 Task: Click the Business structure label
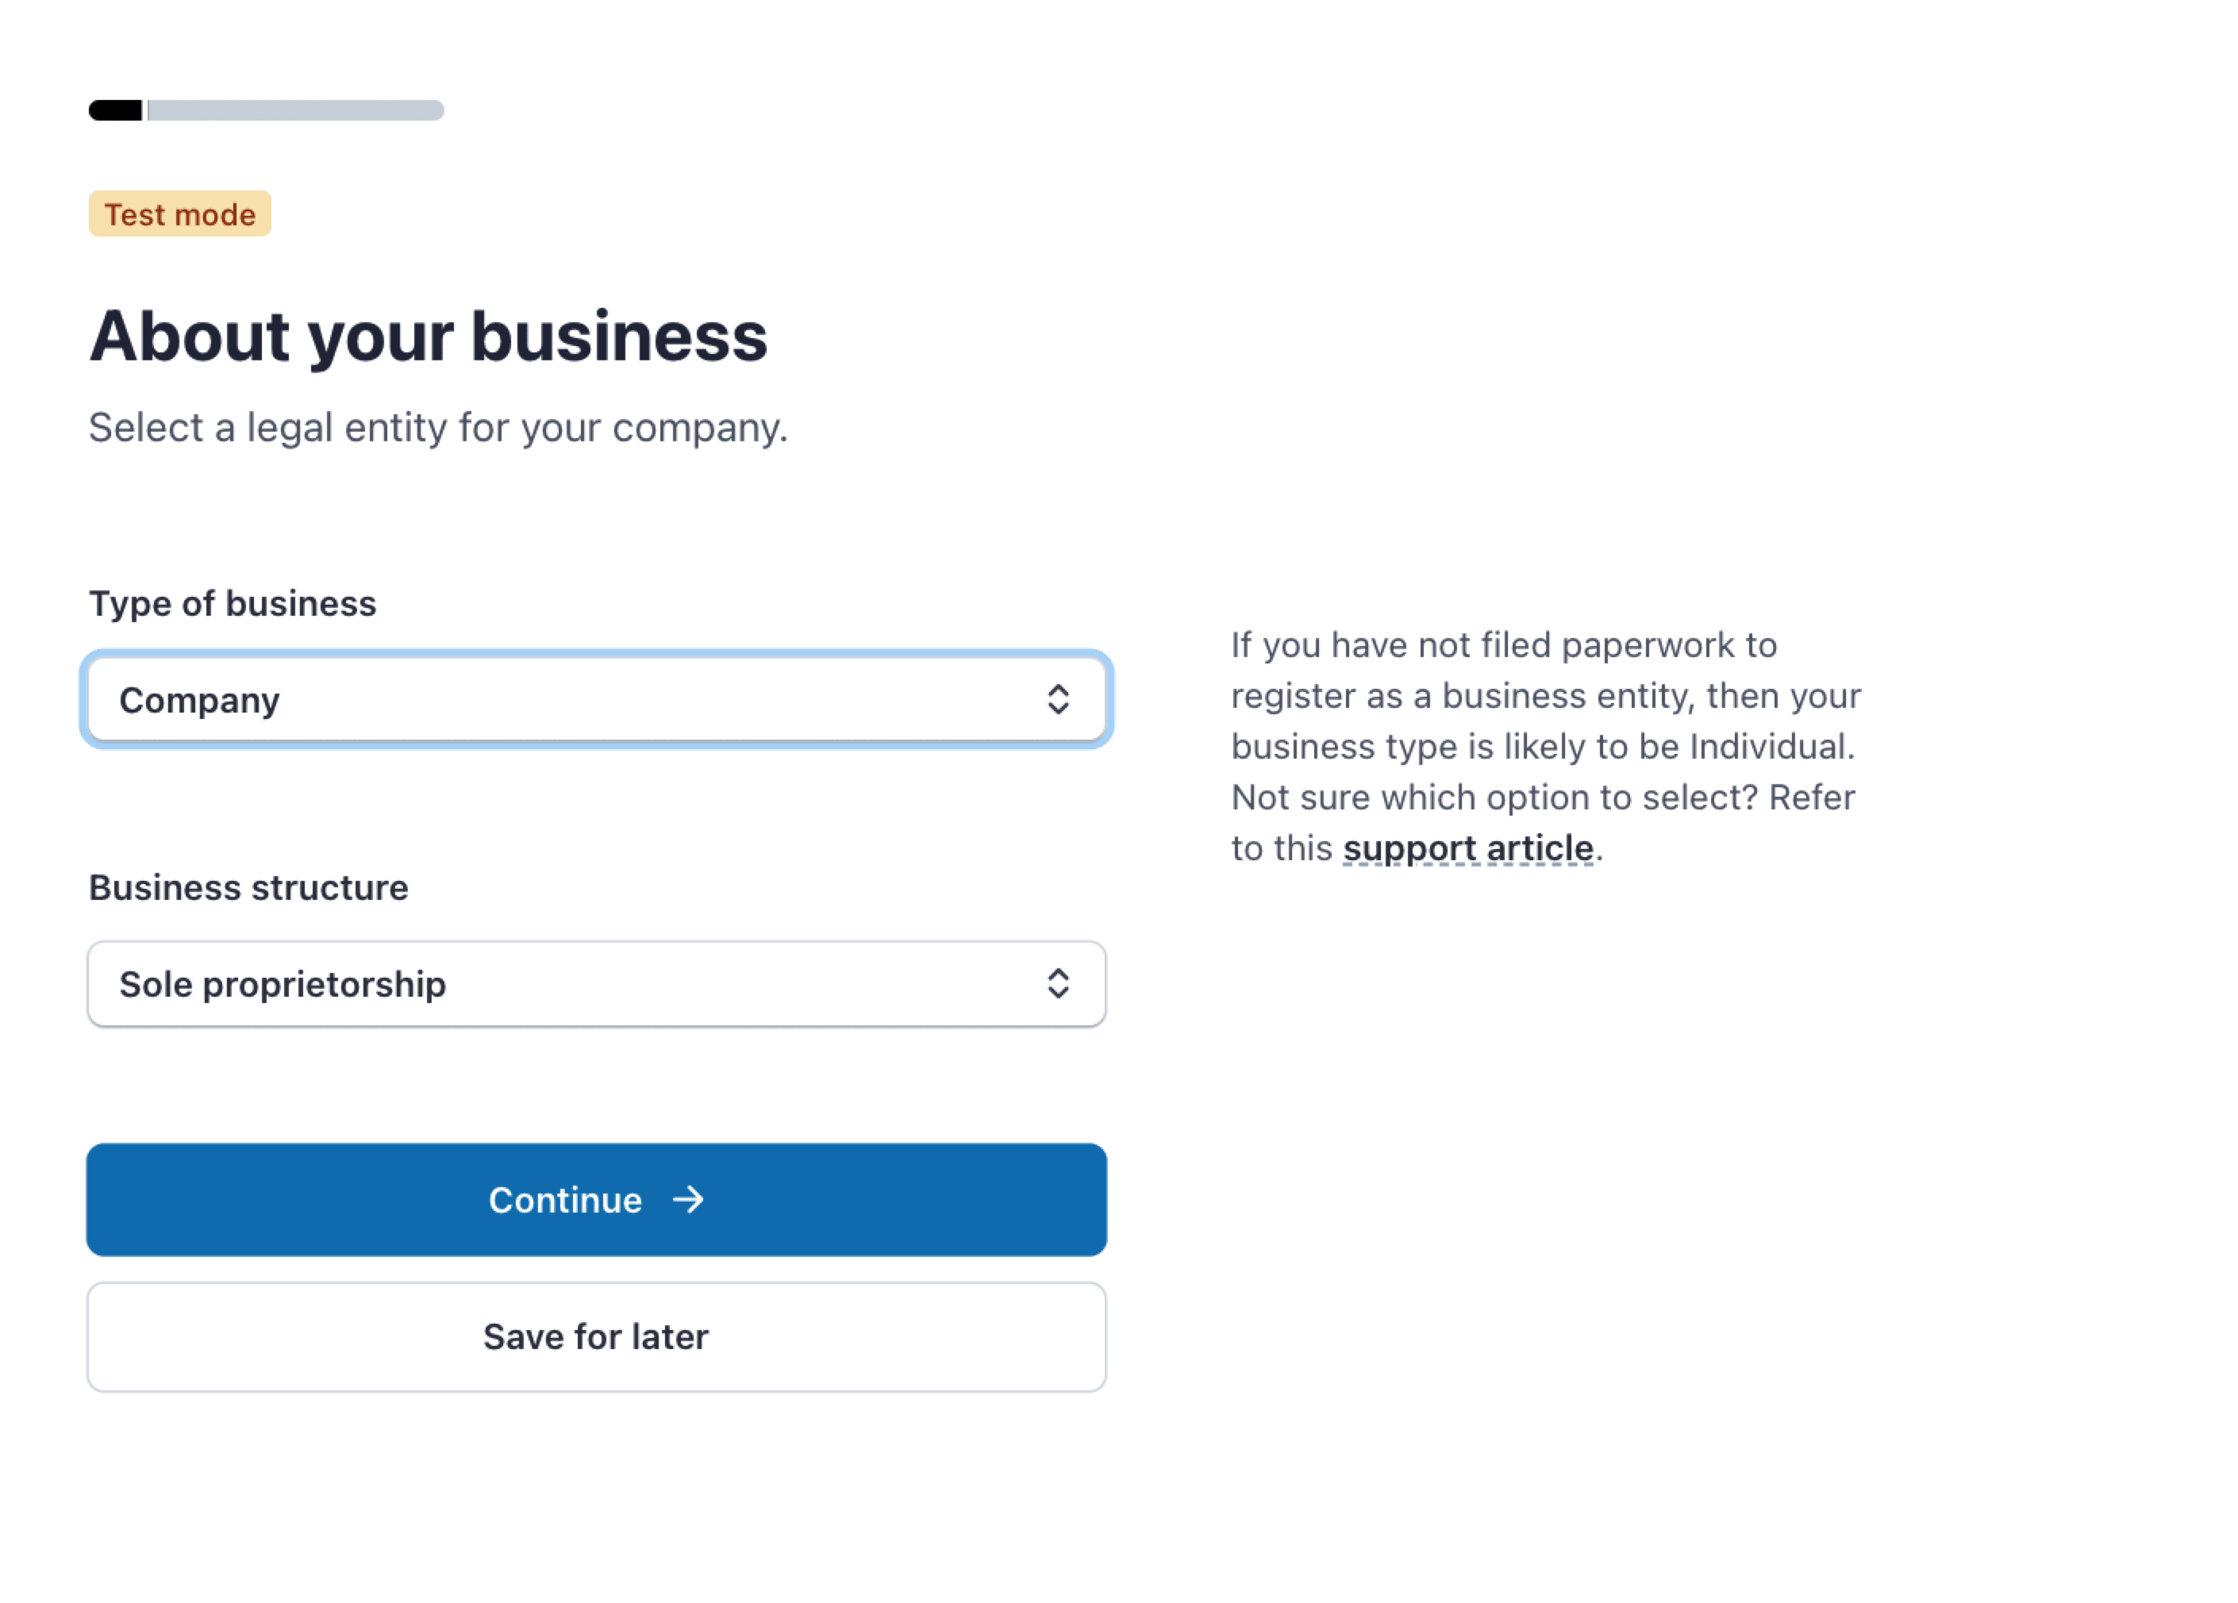(x=248, y=888)
